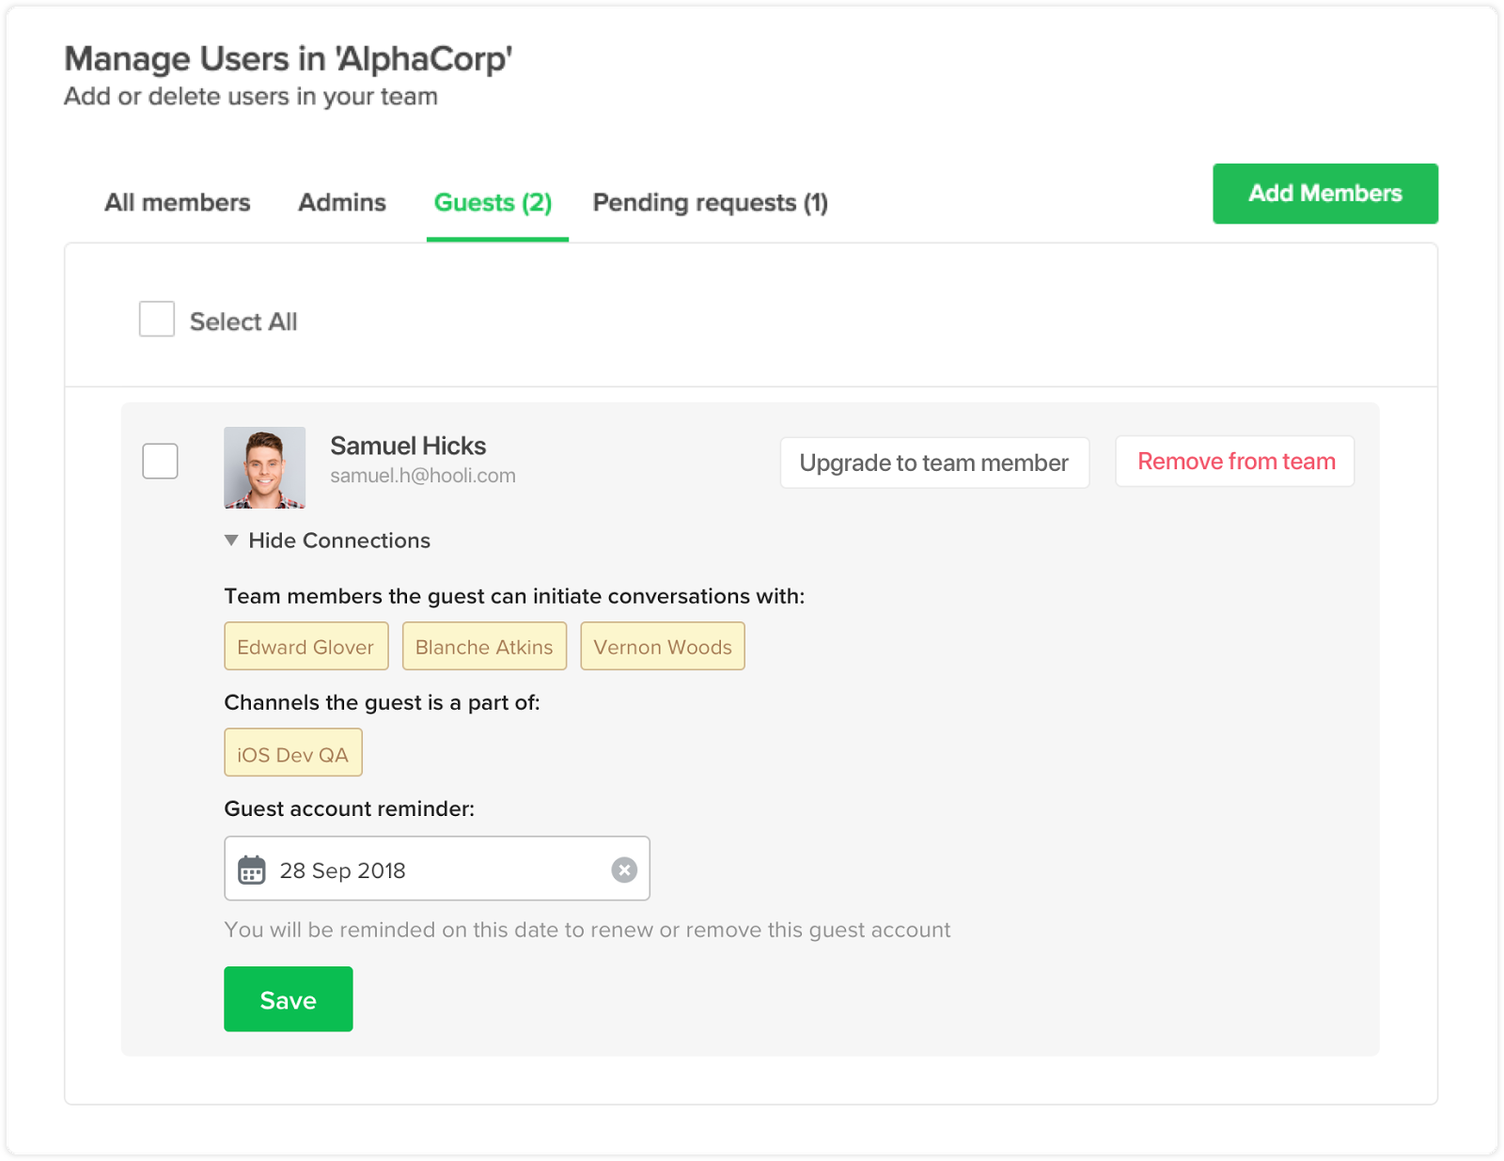Select the Guests (2) tab

tap(493, 202)
